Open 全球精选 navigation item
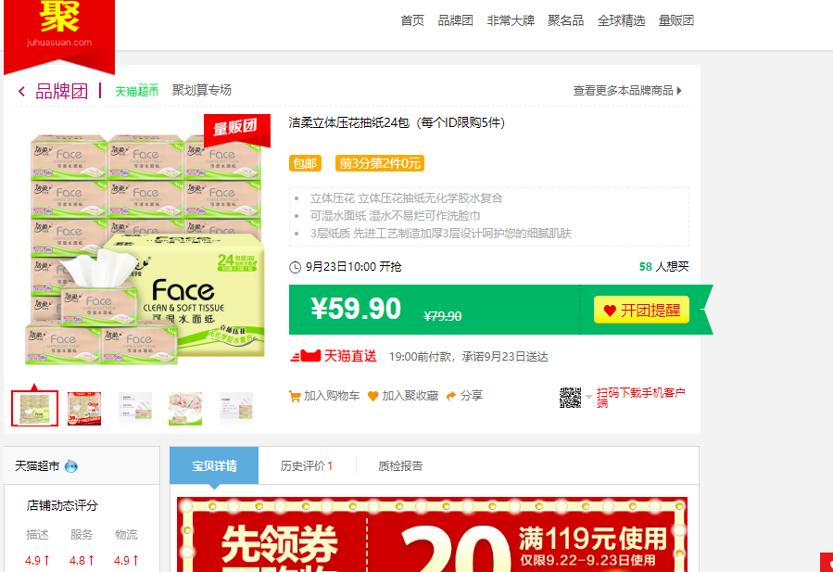The height and width of the screenshot is (572, 833). tap(621, 20)
